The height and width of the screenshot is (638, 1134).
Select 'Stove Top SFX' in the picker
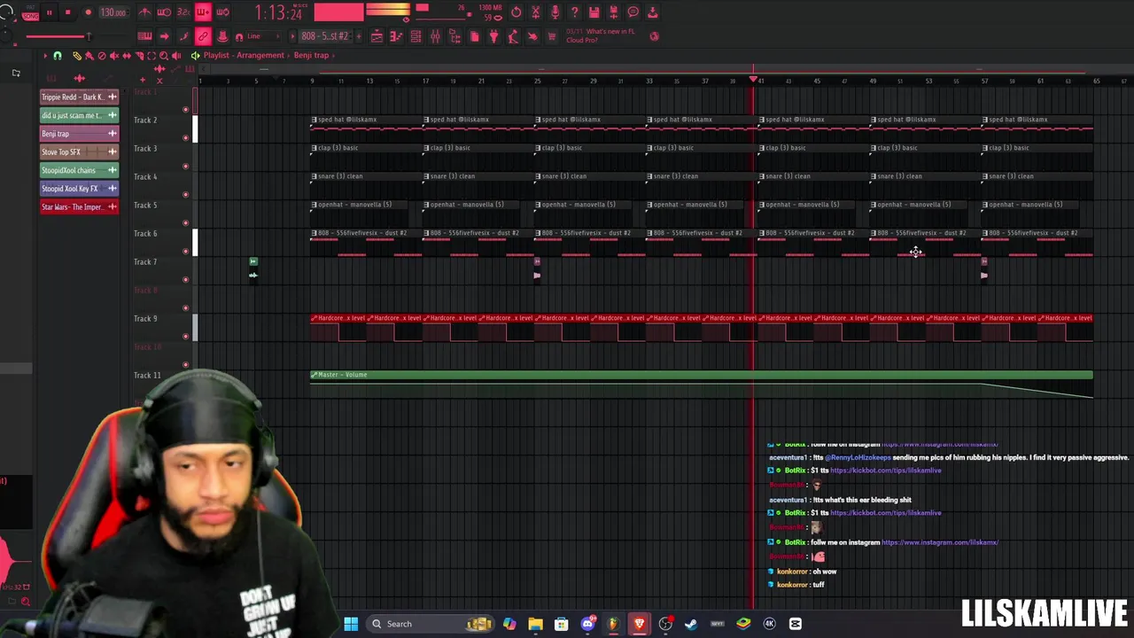click(79, 152)
